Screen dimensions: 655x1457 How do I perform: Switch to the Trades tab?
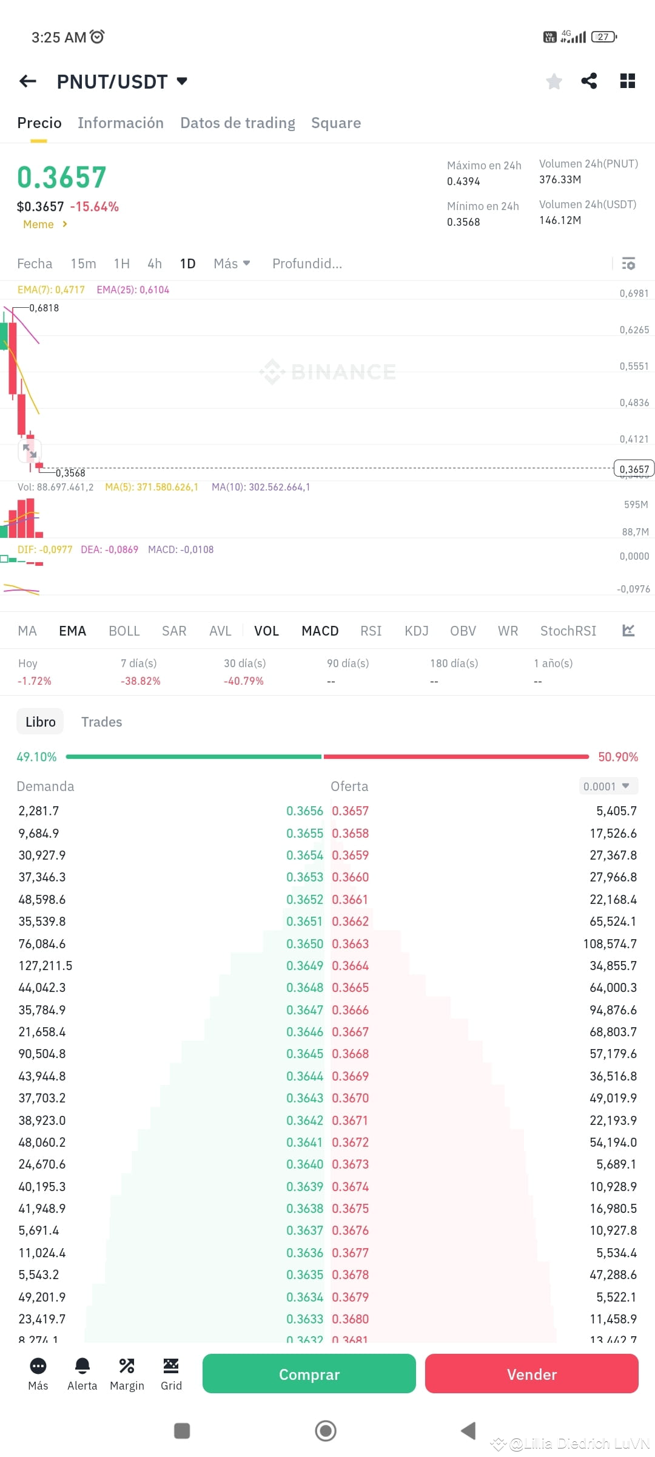point(102,721)
